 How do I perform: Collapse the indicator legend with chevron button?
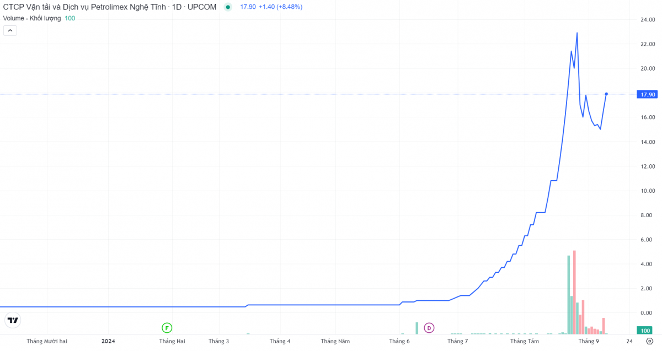[x=10, y=30]
